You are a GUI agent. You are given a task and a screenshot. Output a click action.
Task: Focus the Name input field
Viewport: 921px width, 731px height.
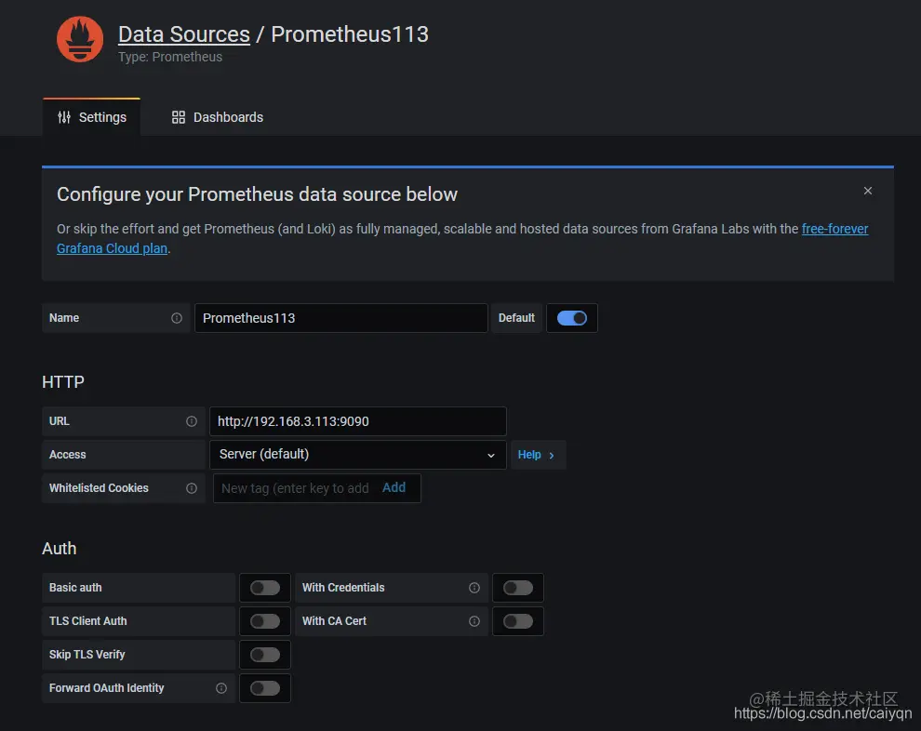point(341,318)
